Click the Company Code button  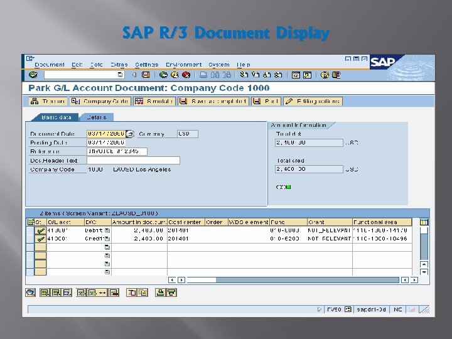tap(100, 101)
